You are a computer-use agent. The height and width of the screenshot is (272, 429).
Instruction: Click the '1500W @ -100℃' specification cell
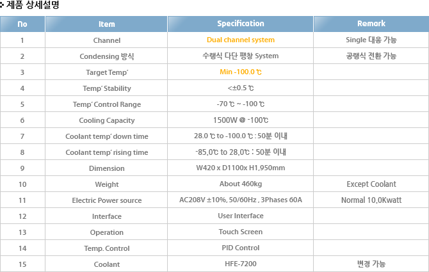click(241, 120)
